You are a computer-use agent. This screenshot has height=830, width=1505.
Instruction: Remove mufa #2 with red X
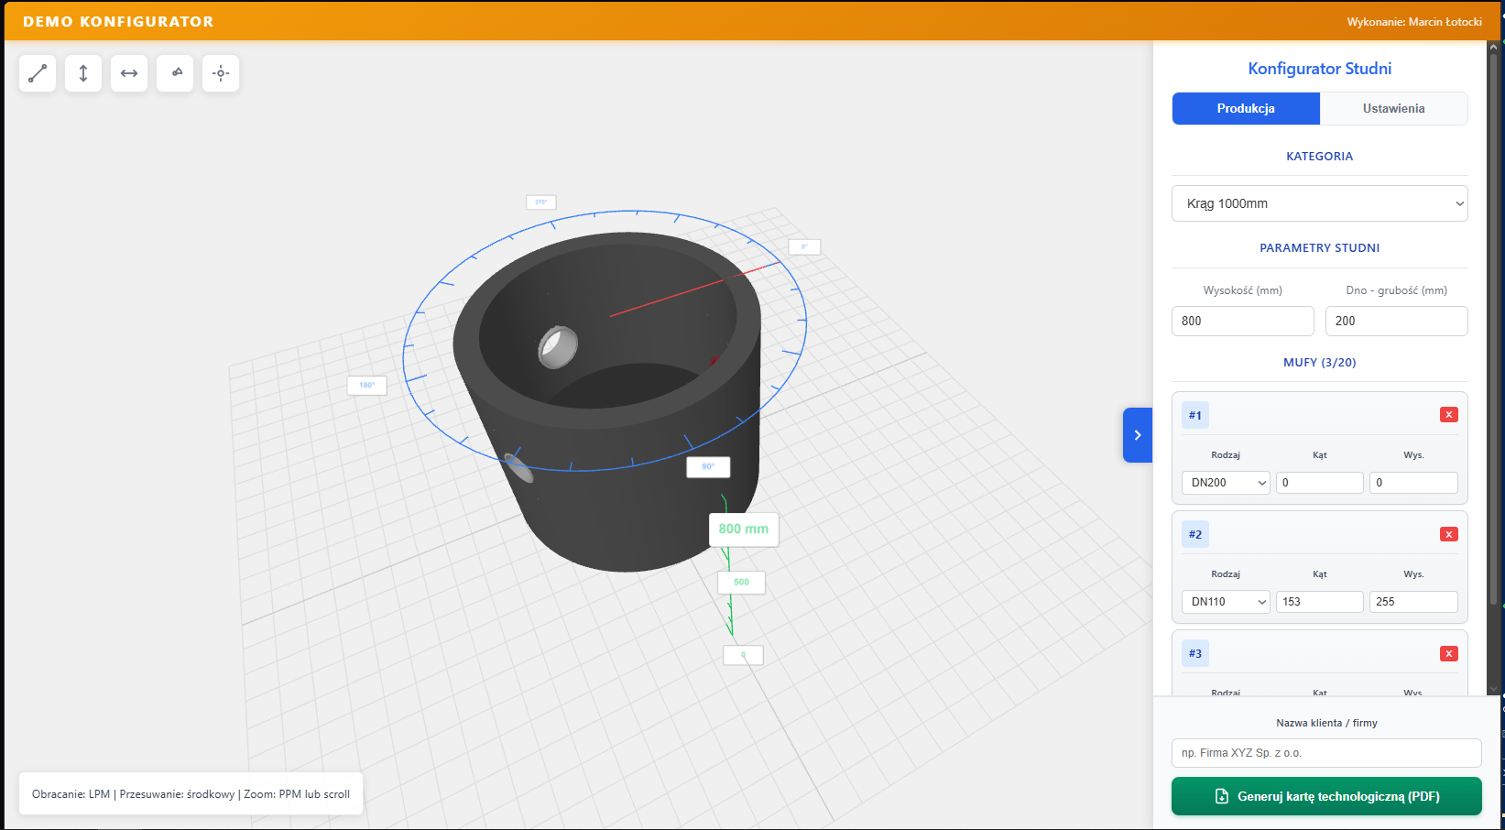pos(1449,534)
